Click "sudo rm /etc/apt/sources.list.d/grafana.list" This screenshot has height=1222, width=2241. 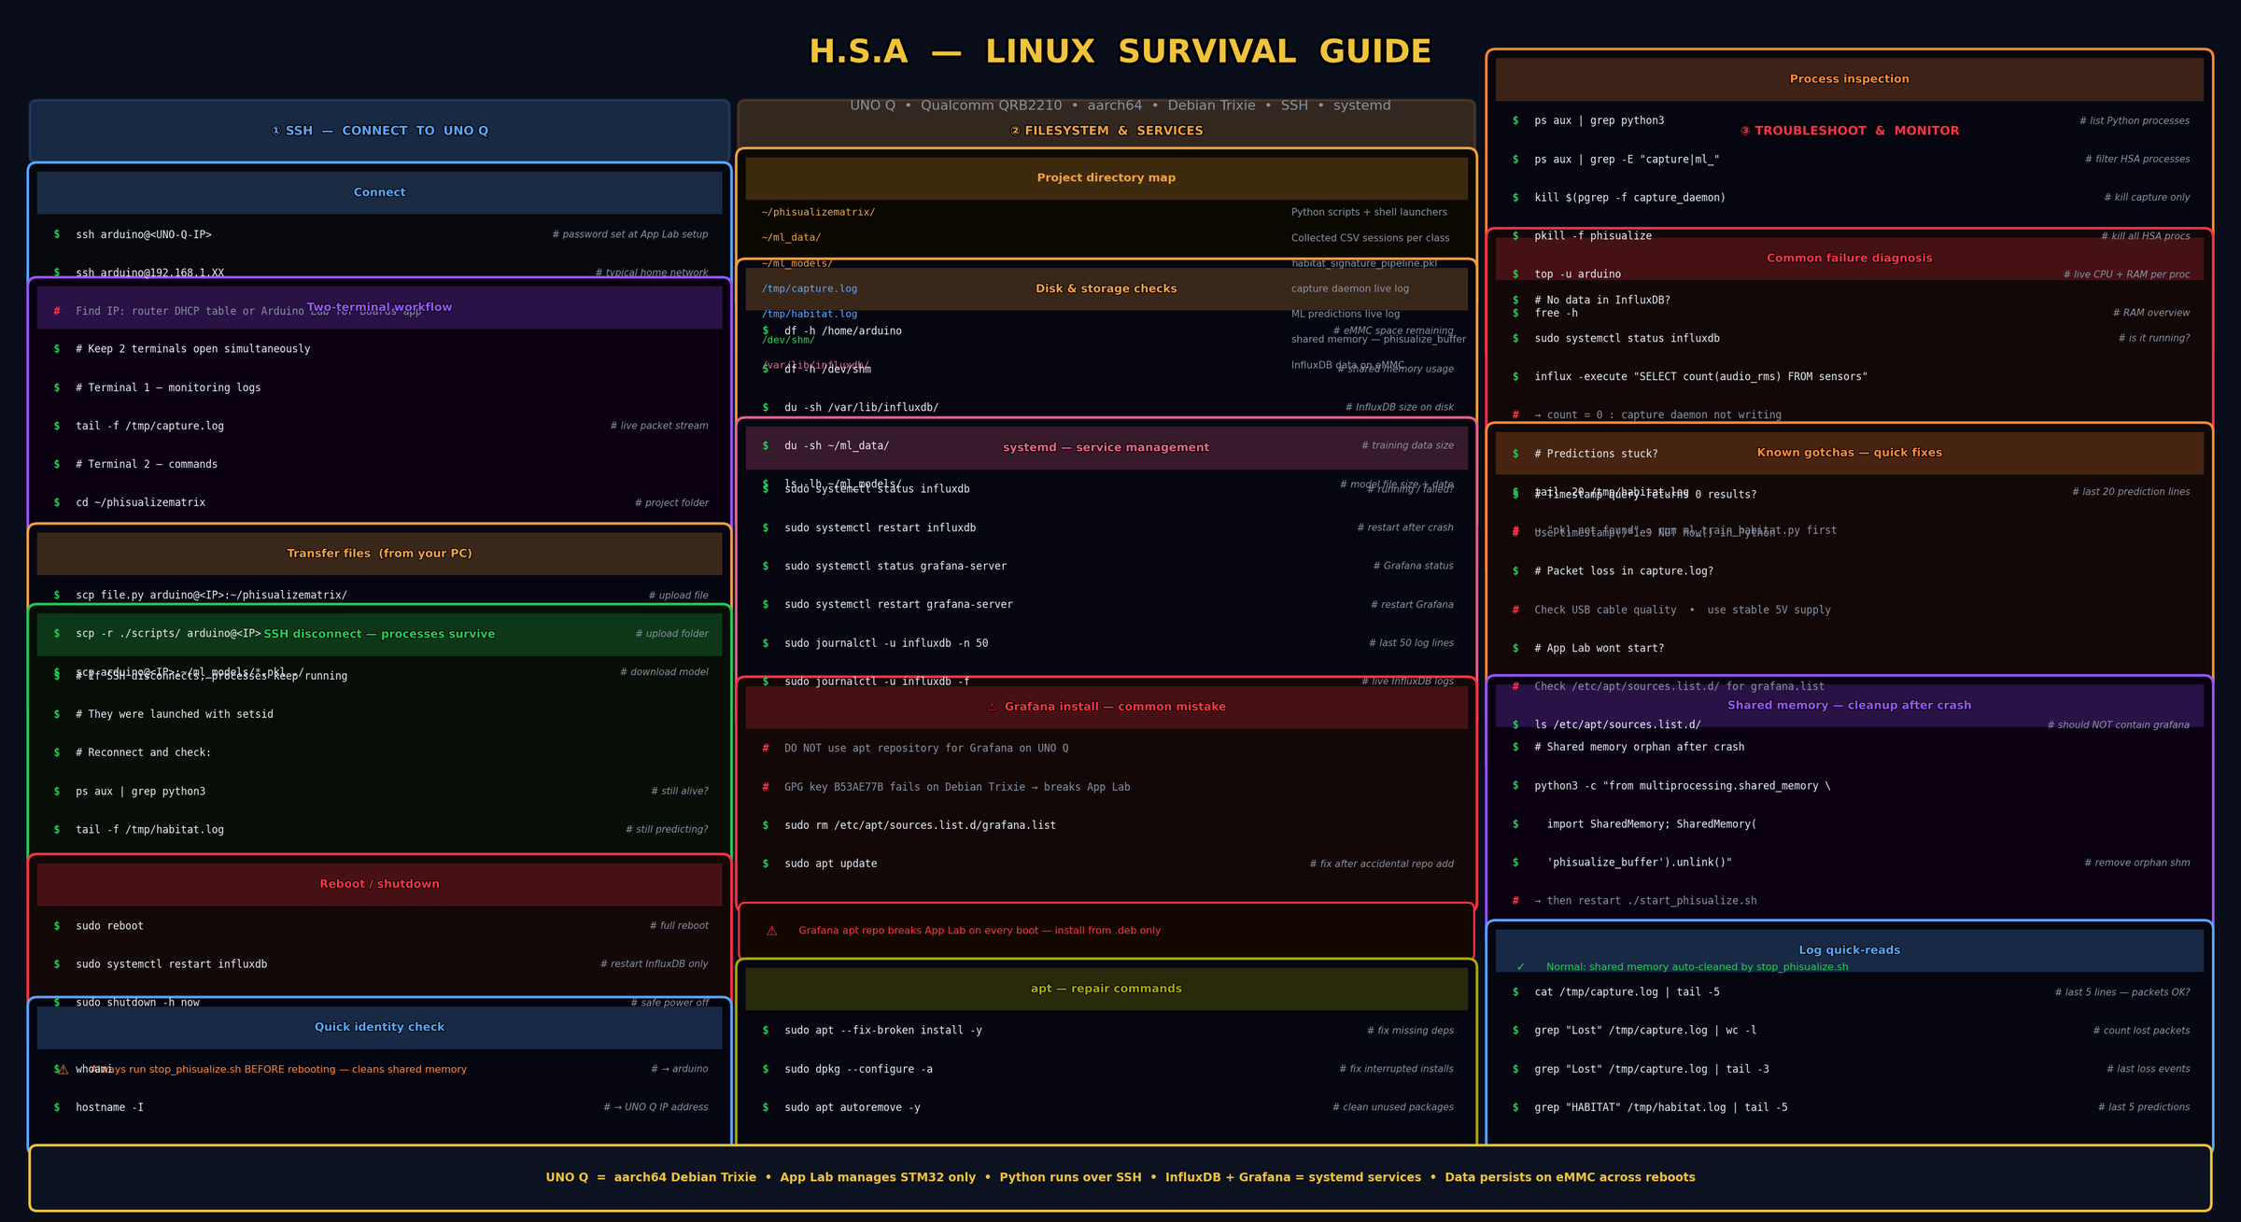tap(921, 825)
